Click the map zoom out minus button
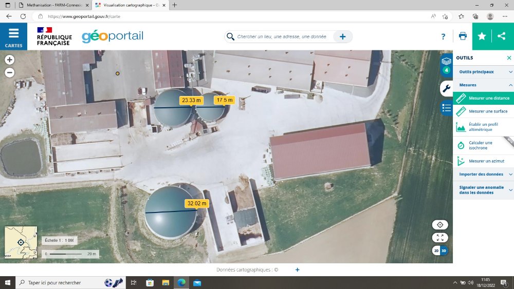514x289 pixels. pos(9,72)
